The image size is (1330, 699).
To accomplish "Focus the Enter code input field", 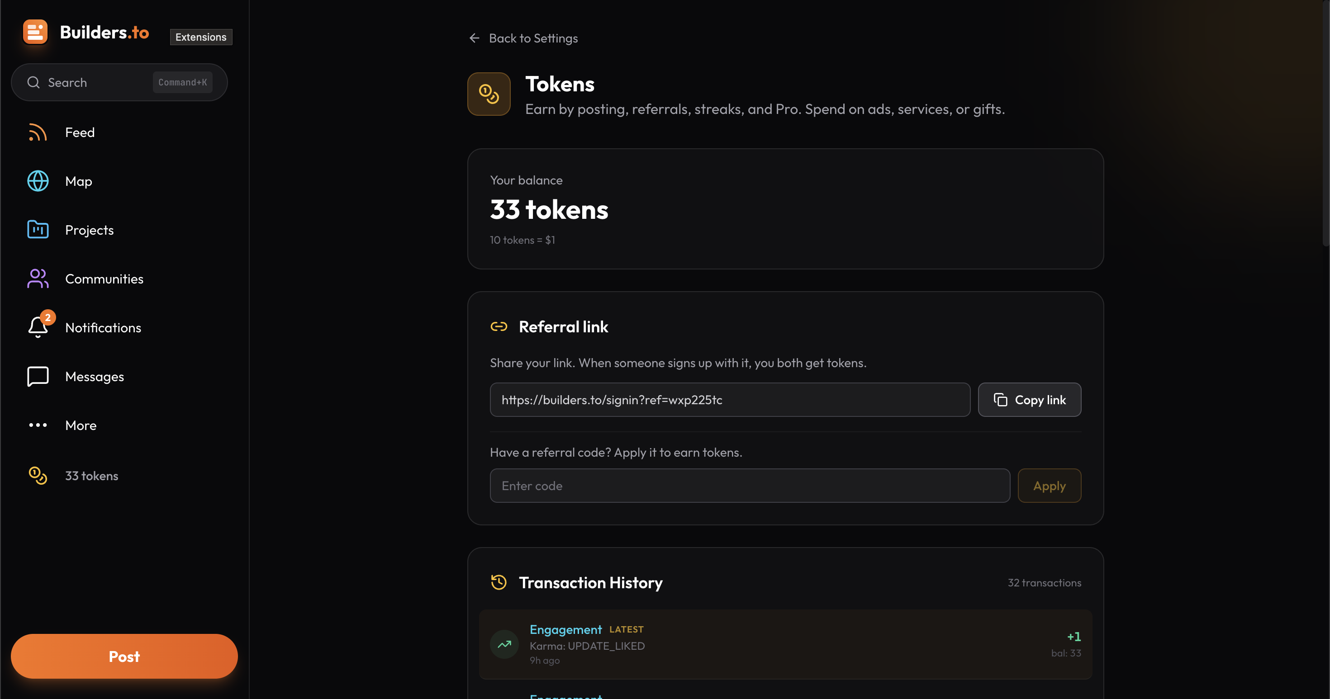I will pos(749,486).
